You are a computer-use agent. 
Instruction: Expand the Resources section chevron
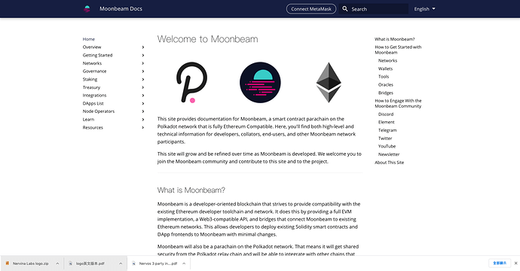click(x=143, y=127)
